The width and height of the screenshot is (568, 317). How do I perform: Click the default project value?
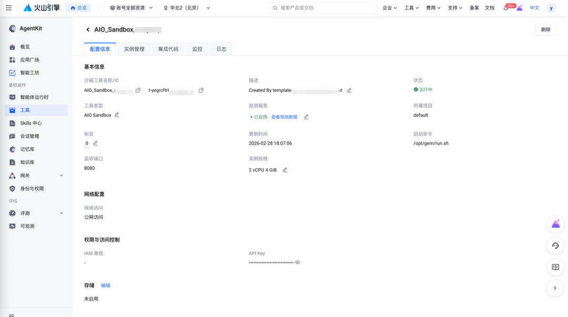coord(421,115)
